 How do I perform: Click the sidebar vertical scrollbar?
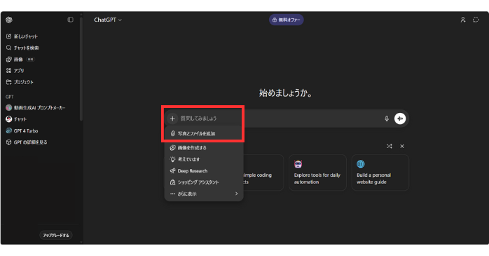coord(81,69)
